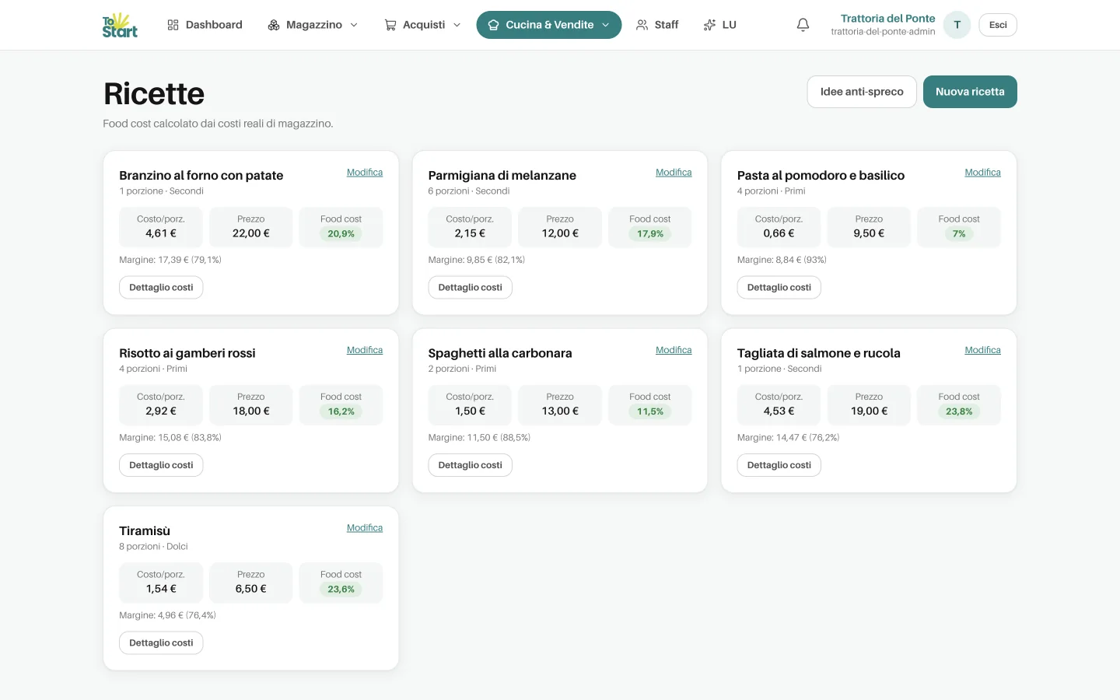The image size is (1120, 700).
Task: Click the T user avatar
Action: 957,25
